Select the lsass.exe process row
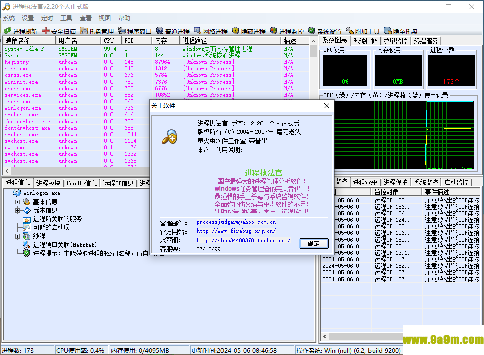Viewport: 484px width, 355px height. click(76, 101)
